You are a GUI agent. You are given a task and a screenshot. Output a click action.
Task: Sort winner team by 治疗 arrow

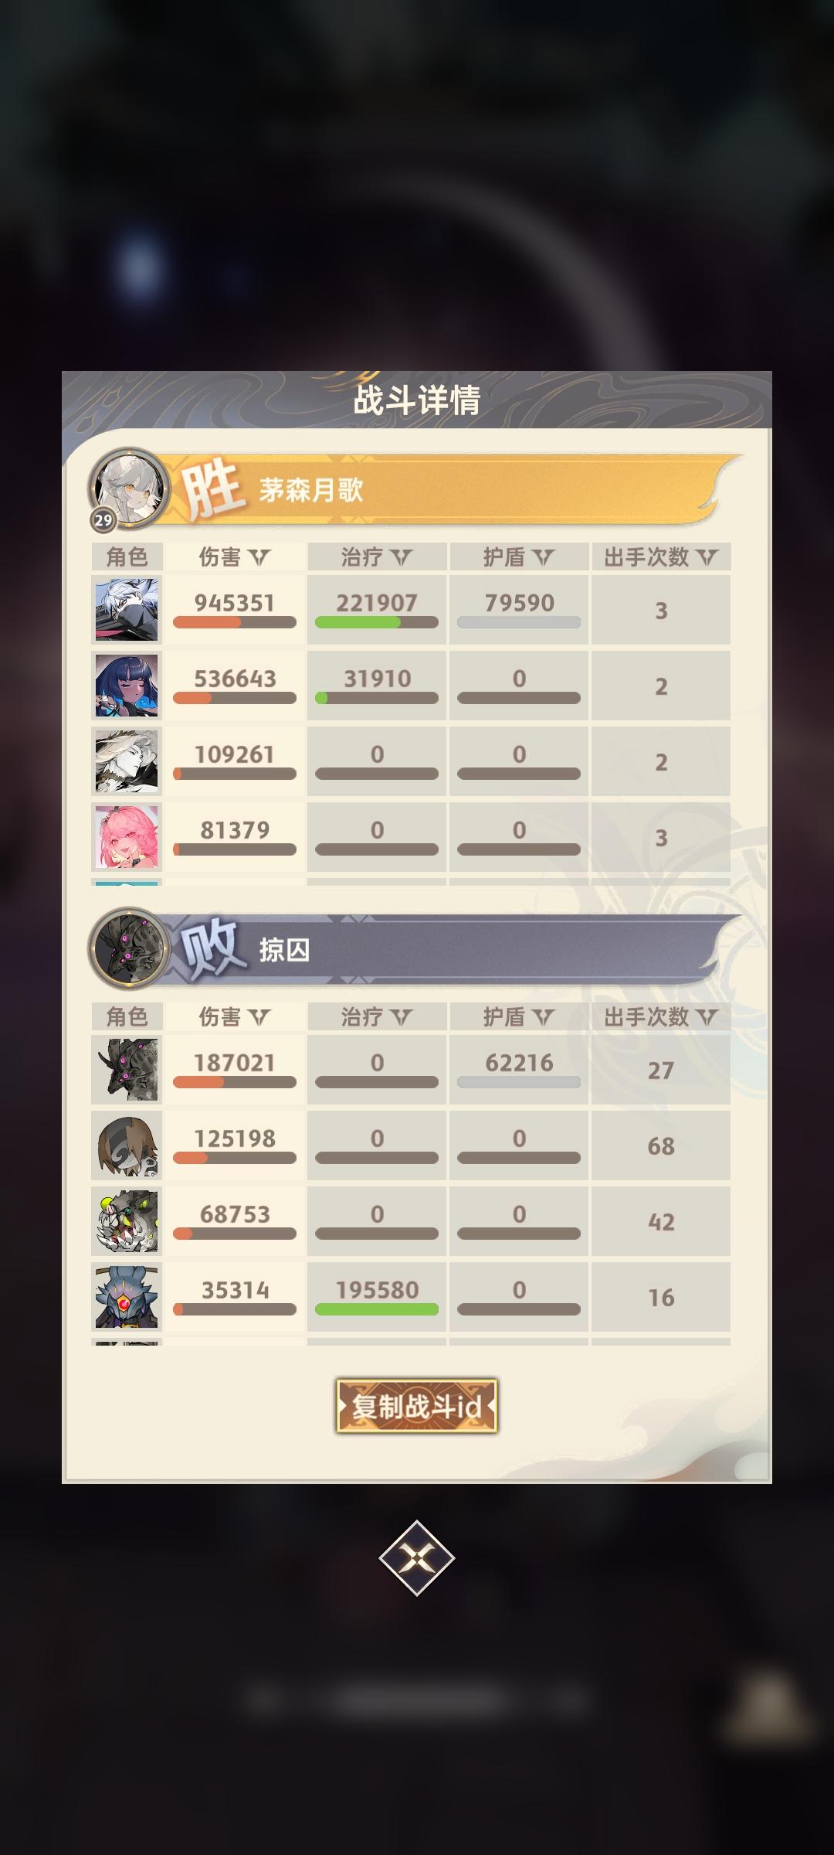click(x=402, y=557)
